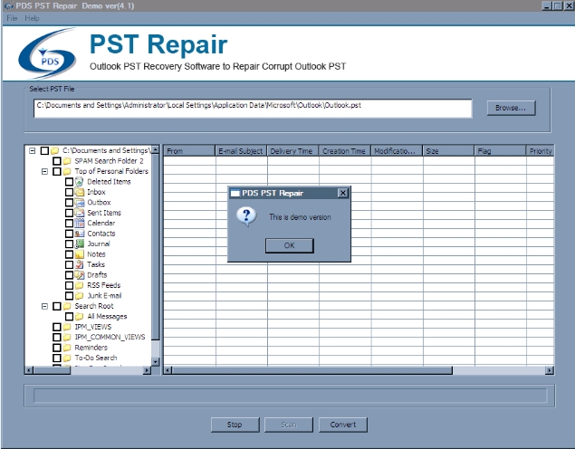Click the Journal book icon

[x=79, y=244]
